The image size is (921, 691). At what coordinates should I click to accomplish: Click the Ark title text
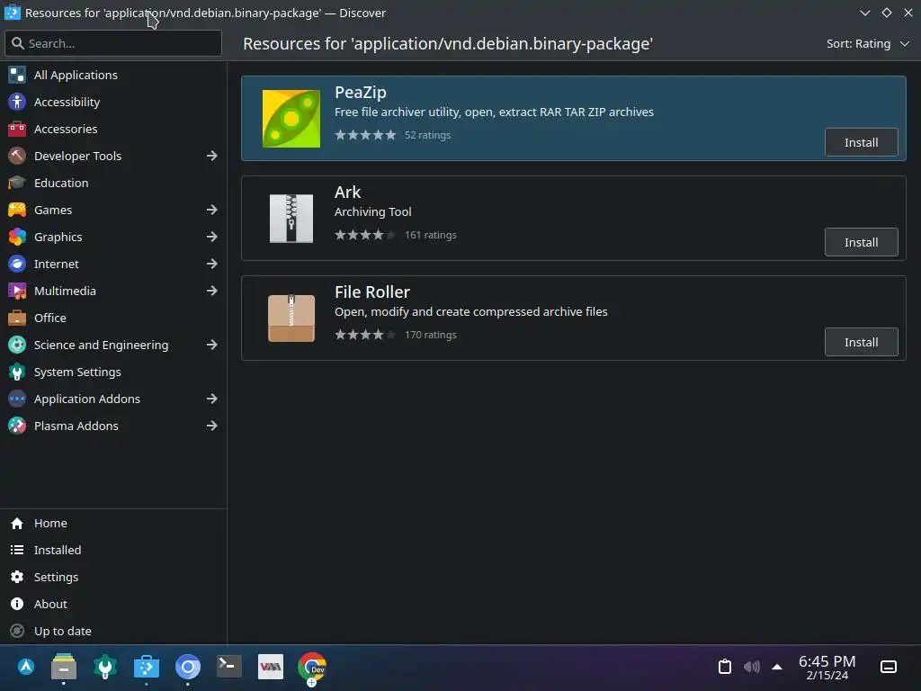tap(348, 193)
